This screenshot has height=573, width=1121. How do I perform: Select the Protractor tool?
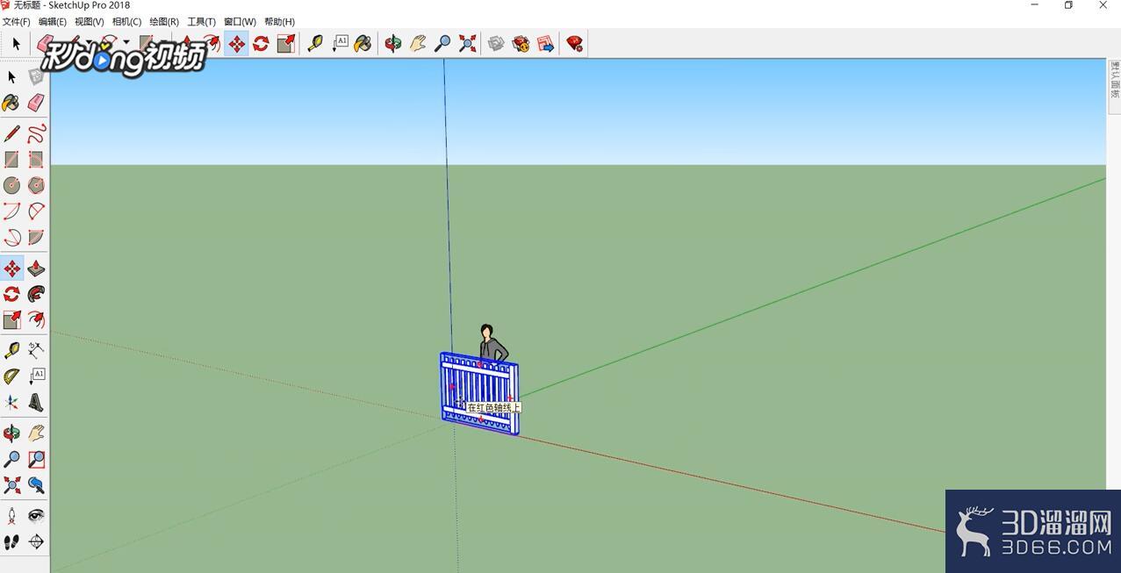(11, 376)
